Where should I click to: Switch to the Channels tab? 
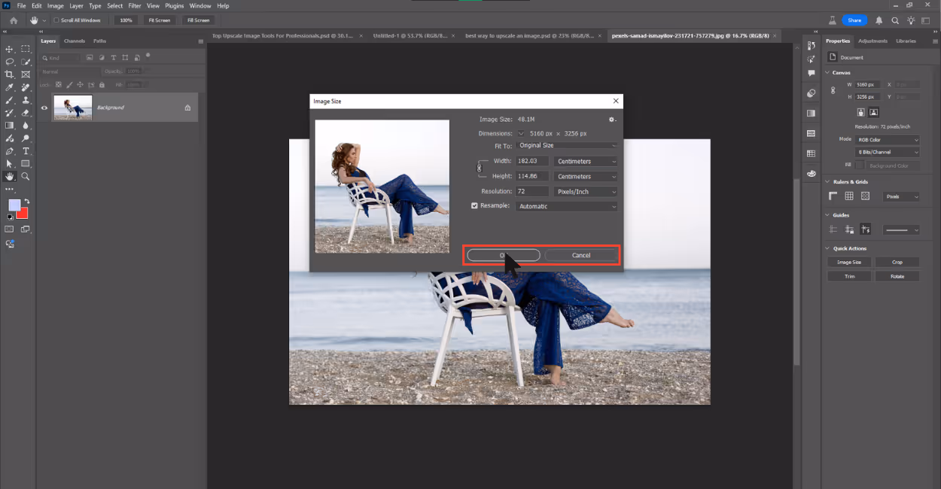point(75,41)
